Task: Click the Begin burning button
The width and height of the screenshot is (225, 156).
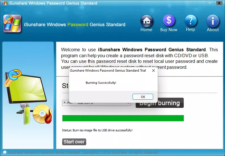Action: [x=160, y=103]
